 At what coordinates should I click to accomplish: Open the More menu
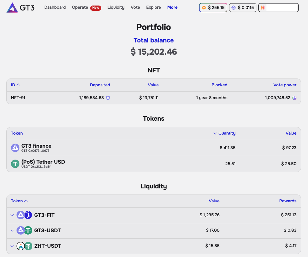(x=172, y=7)
